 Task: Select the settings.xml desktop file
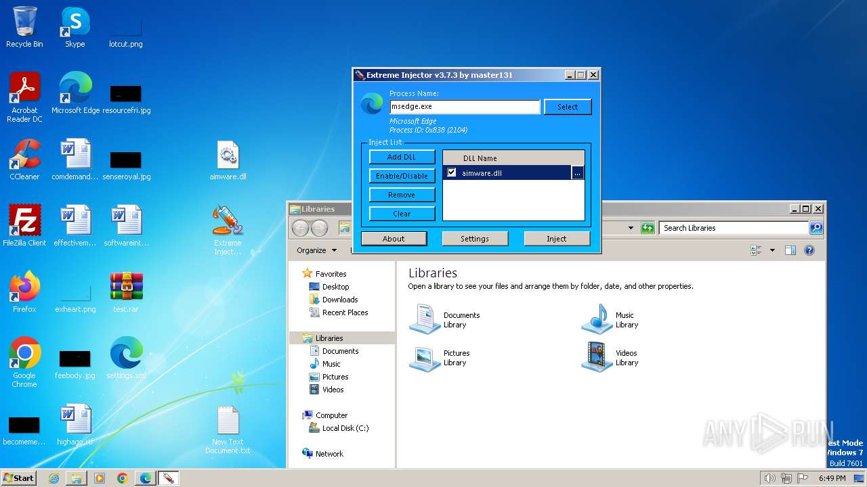(x=126, y=358)
